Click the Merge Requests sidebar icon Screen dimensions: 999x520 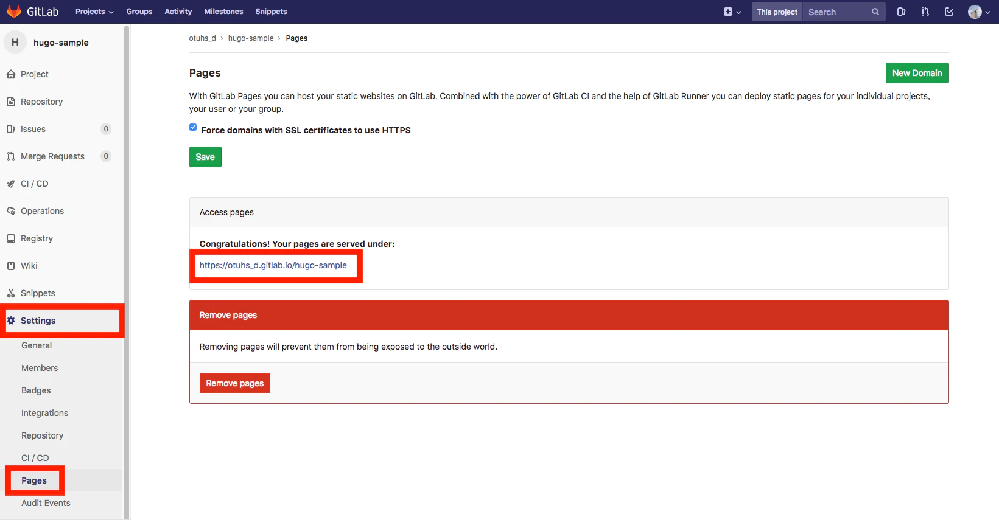click(x=11, y=156)
